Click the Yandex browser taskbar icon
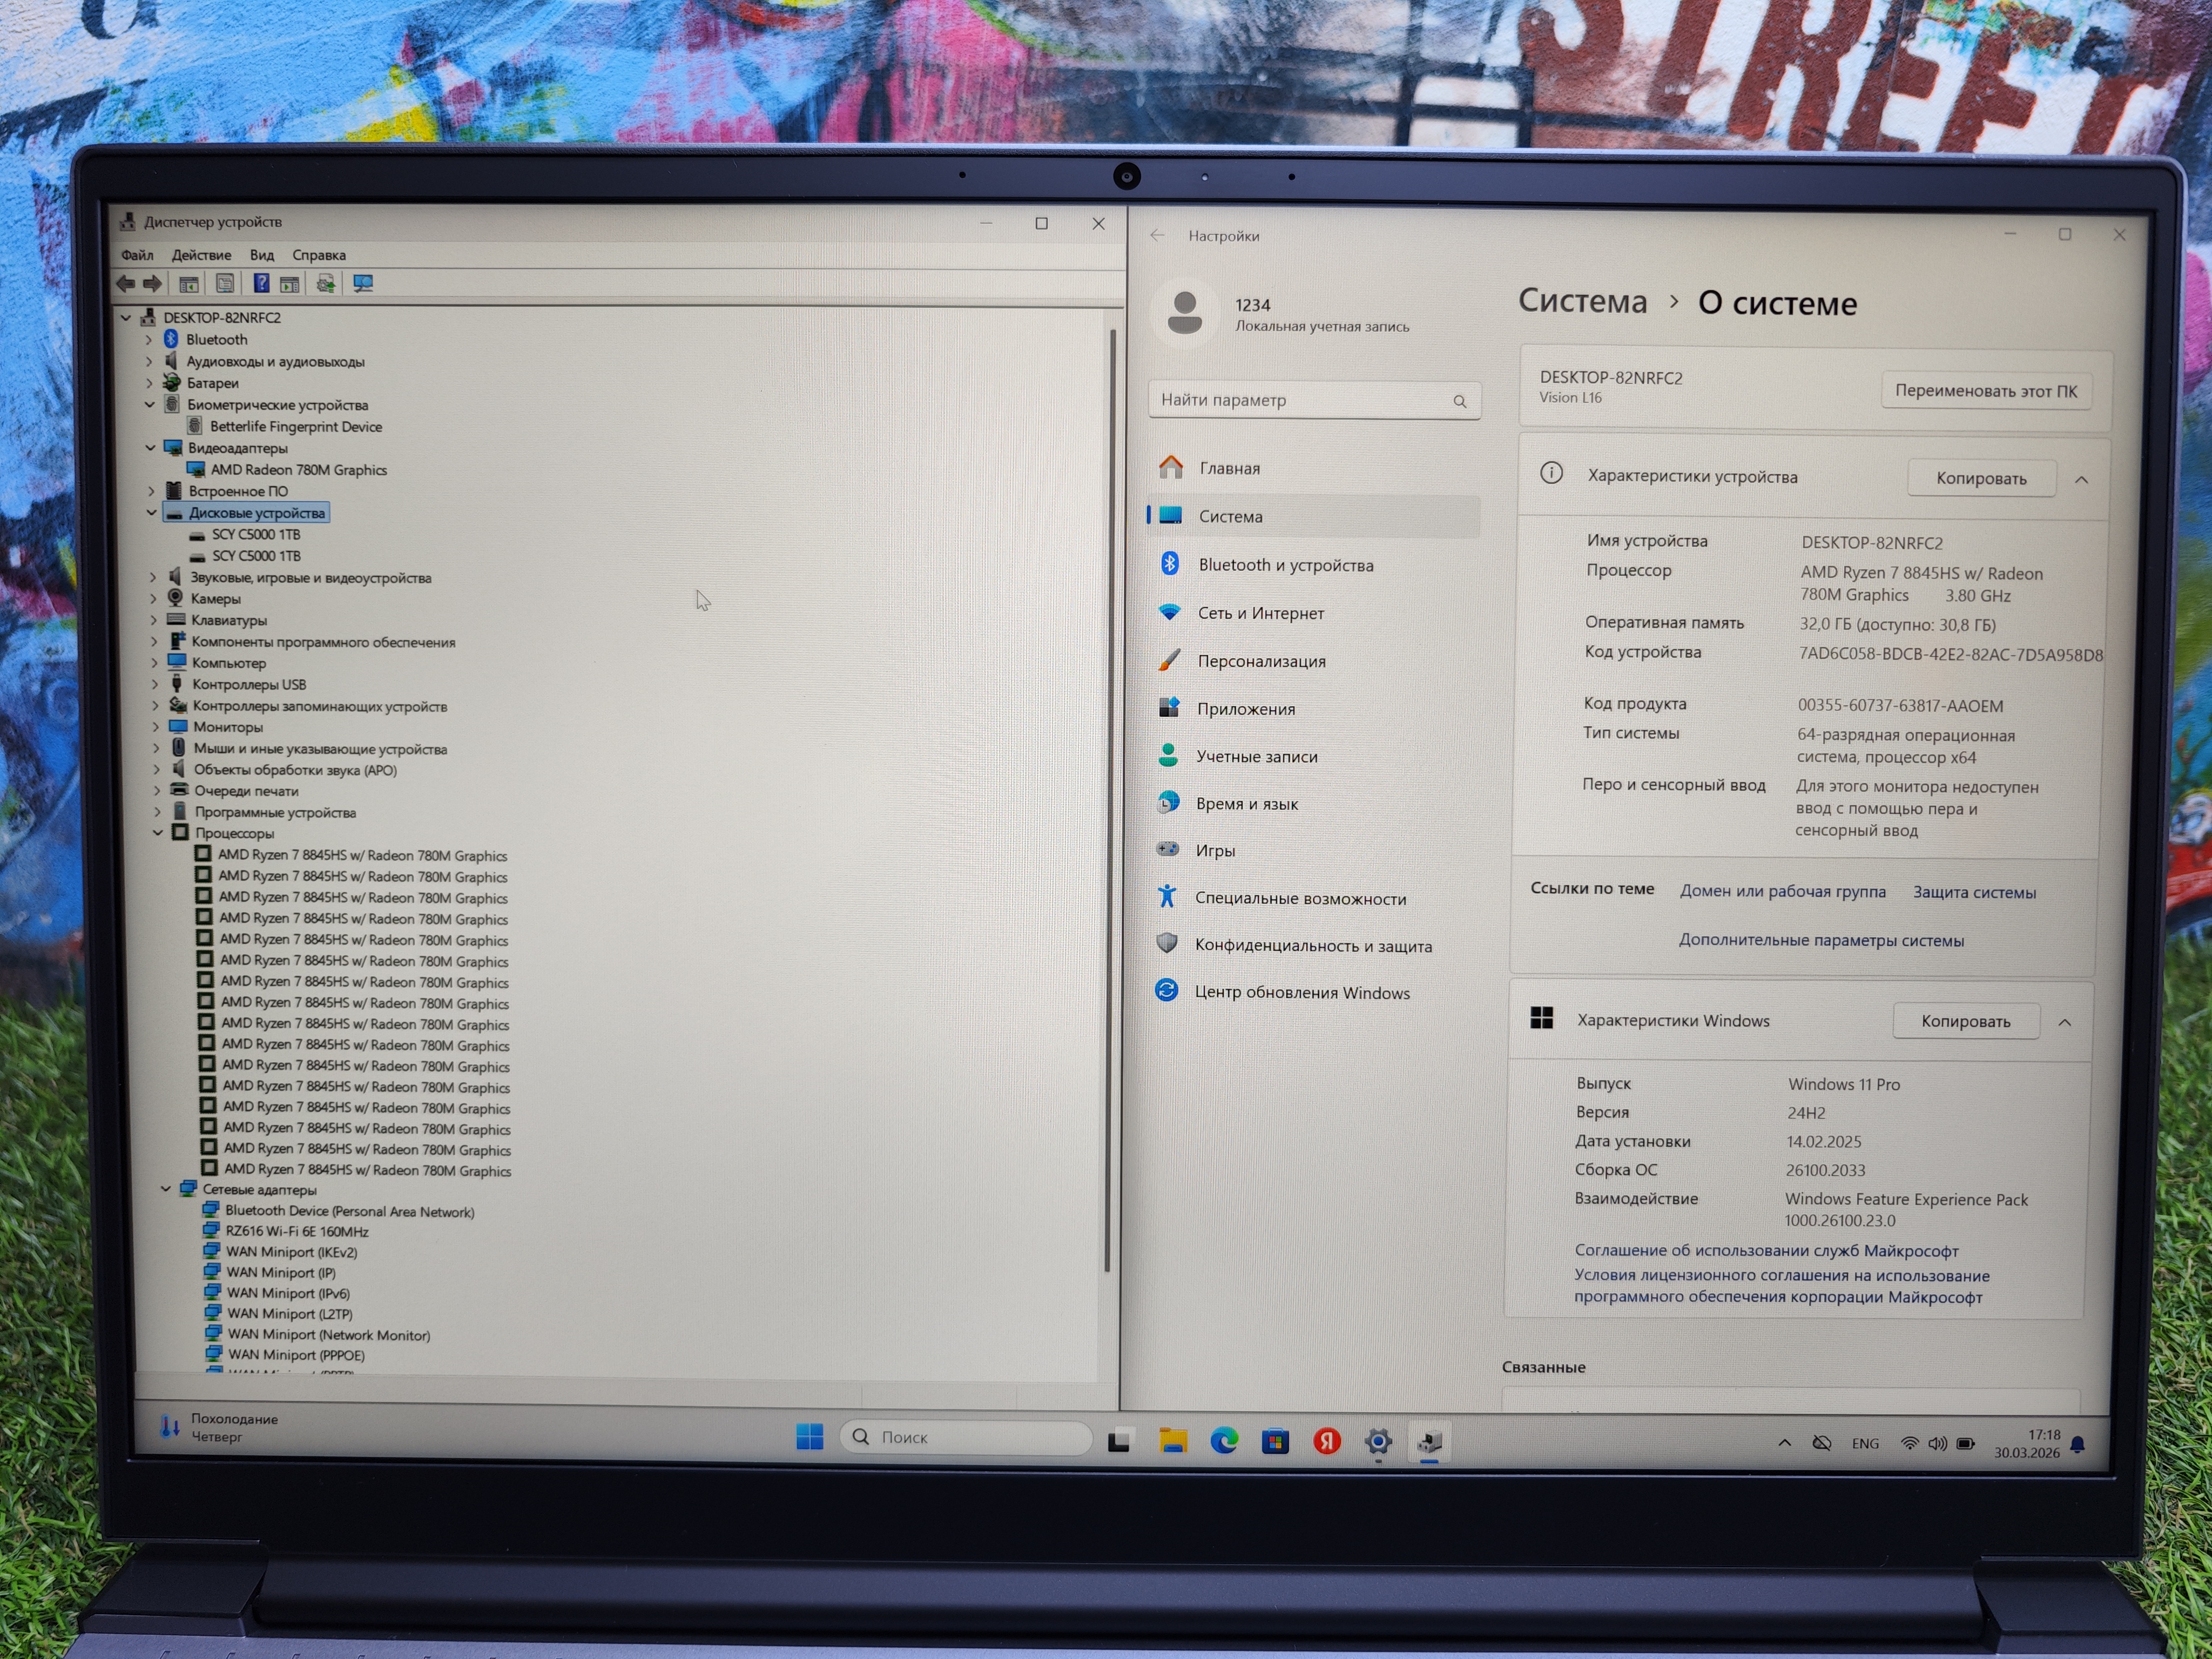The image size is (2212, 1659). [1327, 1441]
